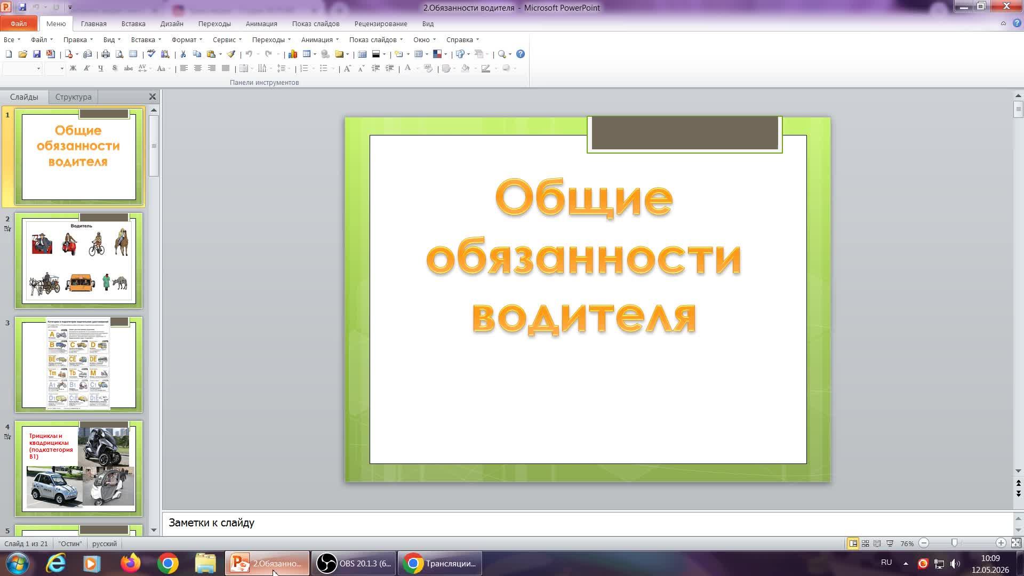The height and width of the screenshot is (576, 1024).
Task: Close the slides thumbnail pane
Action: pos(153,97)
